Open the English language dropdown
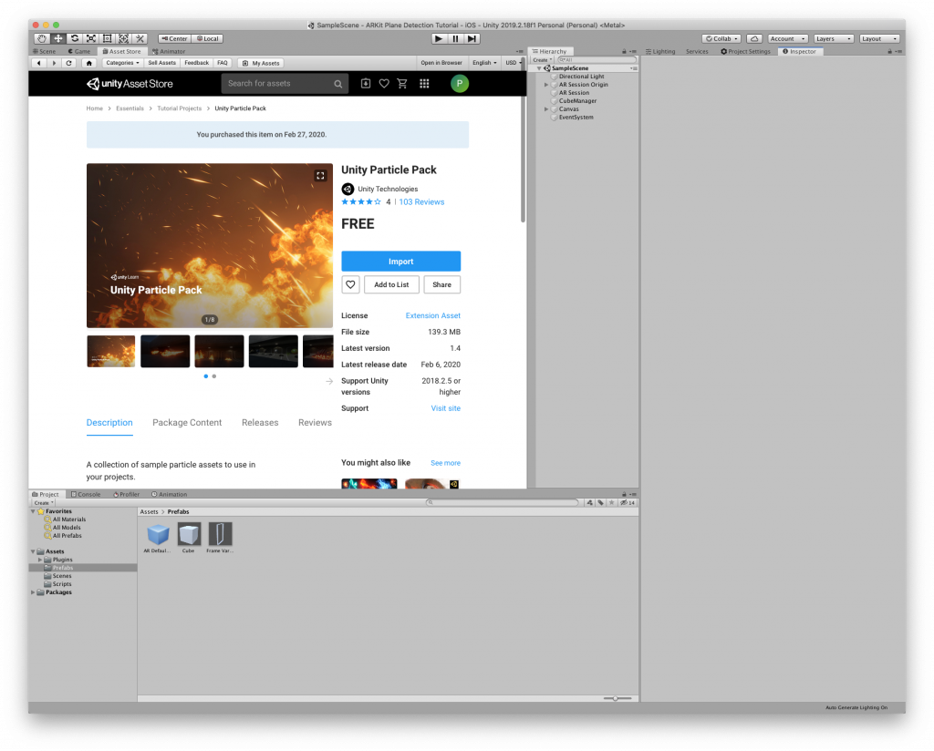 point(484,63)
